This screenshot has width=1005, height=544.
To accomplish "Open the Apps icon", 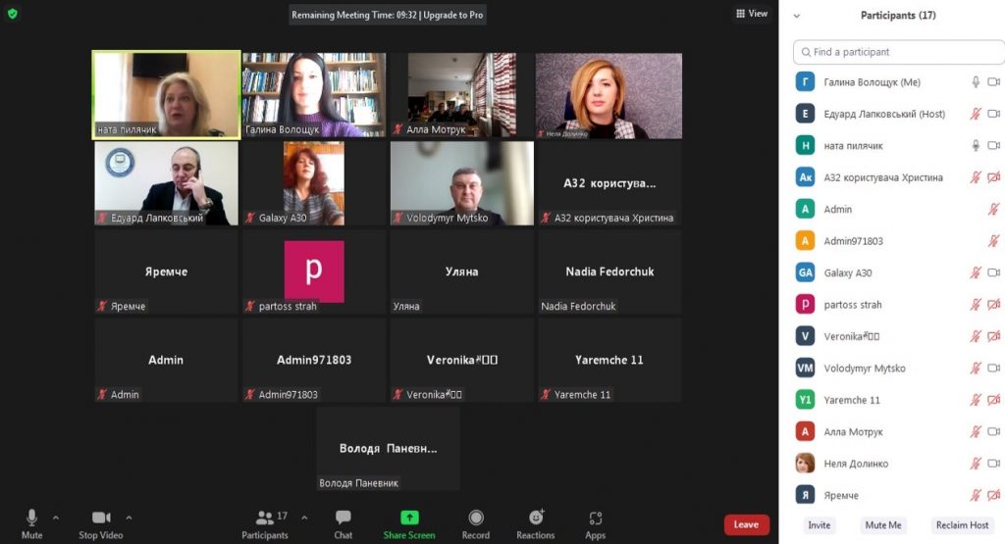I will coord(595,519).
